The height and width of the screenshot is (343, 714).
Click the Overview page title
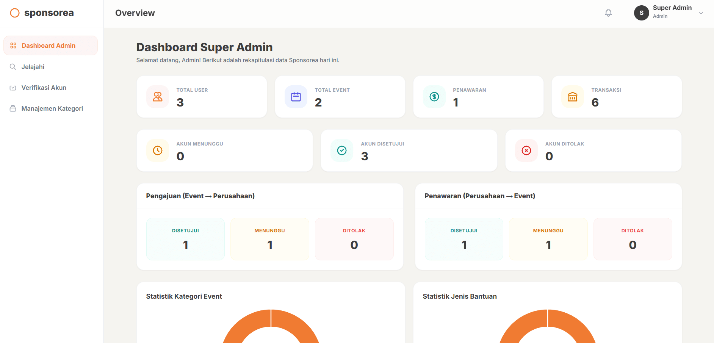pyautogui.click(x=135, y=13)
